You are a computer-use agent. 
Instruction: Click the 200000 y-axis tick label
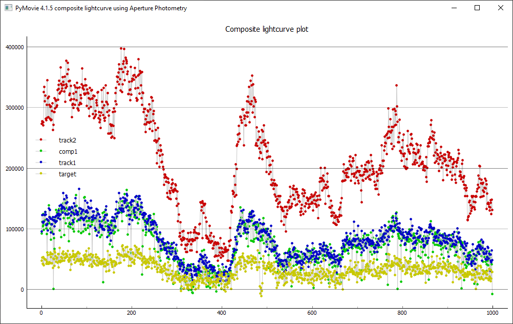14,169
